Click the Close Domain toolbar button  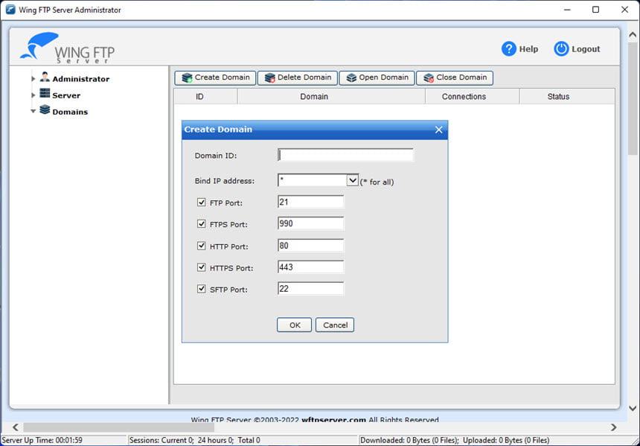[455, 77]
